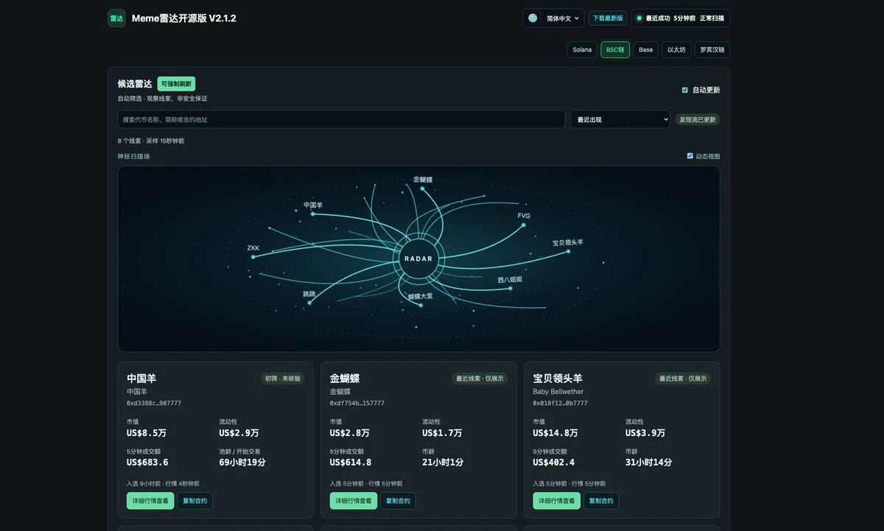Click the central RADAR hub in the scan map
884x531 pixels.
click(419, 259)
